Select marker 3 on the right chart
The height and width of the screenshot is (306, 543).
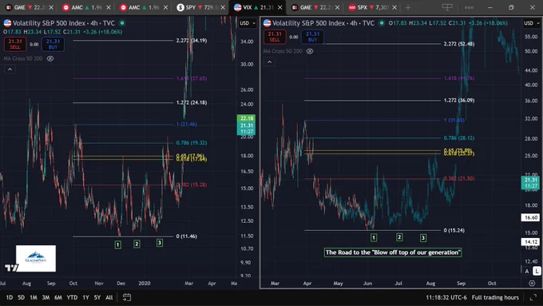423,238
